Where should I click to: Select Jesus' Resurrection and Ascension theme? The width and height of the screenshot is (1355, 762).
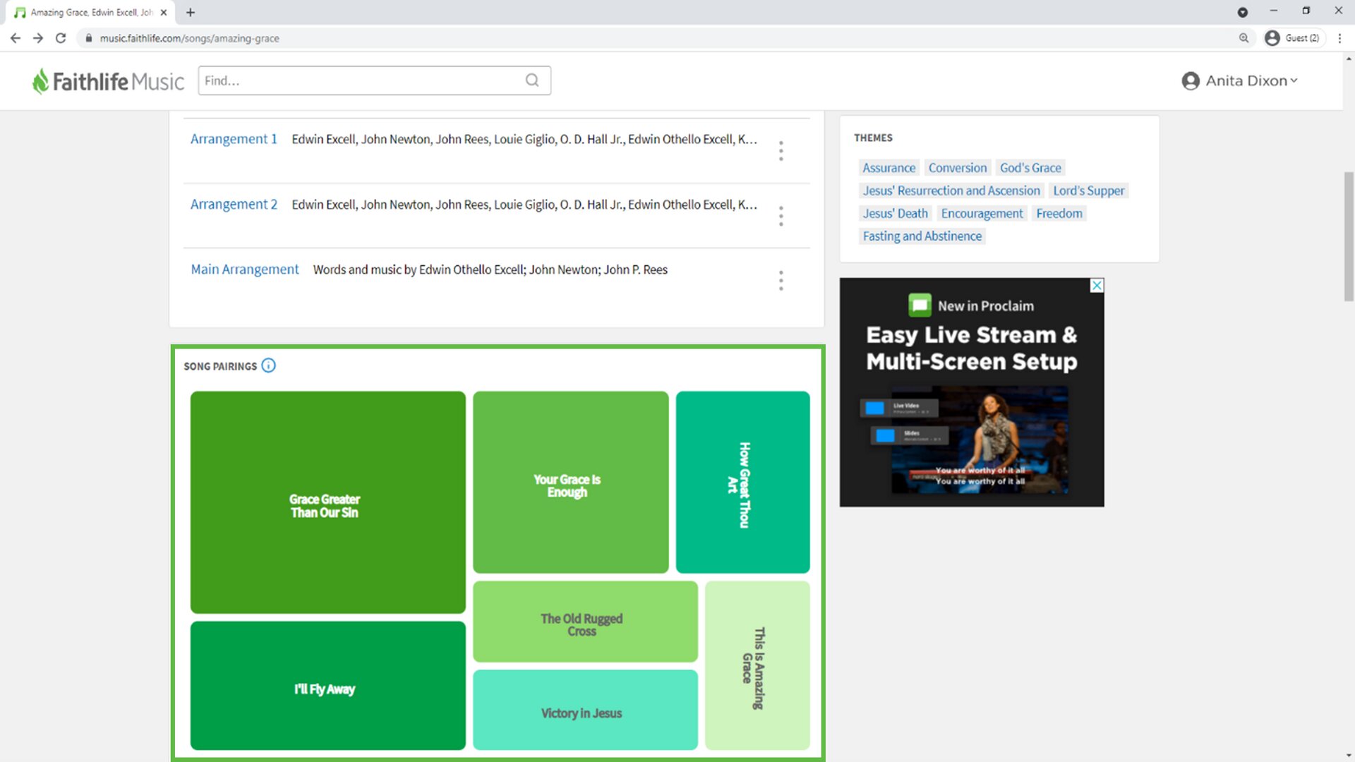[x=951, y=190]
